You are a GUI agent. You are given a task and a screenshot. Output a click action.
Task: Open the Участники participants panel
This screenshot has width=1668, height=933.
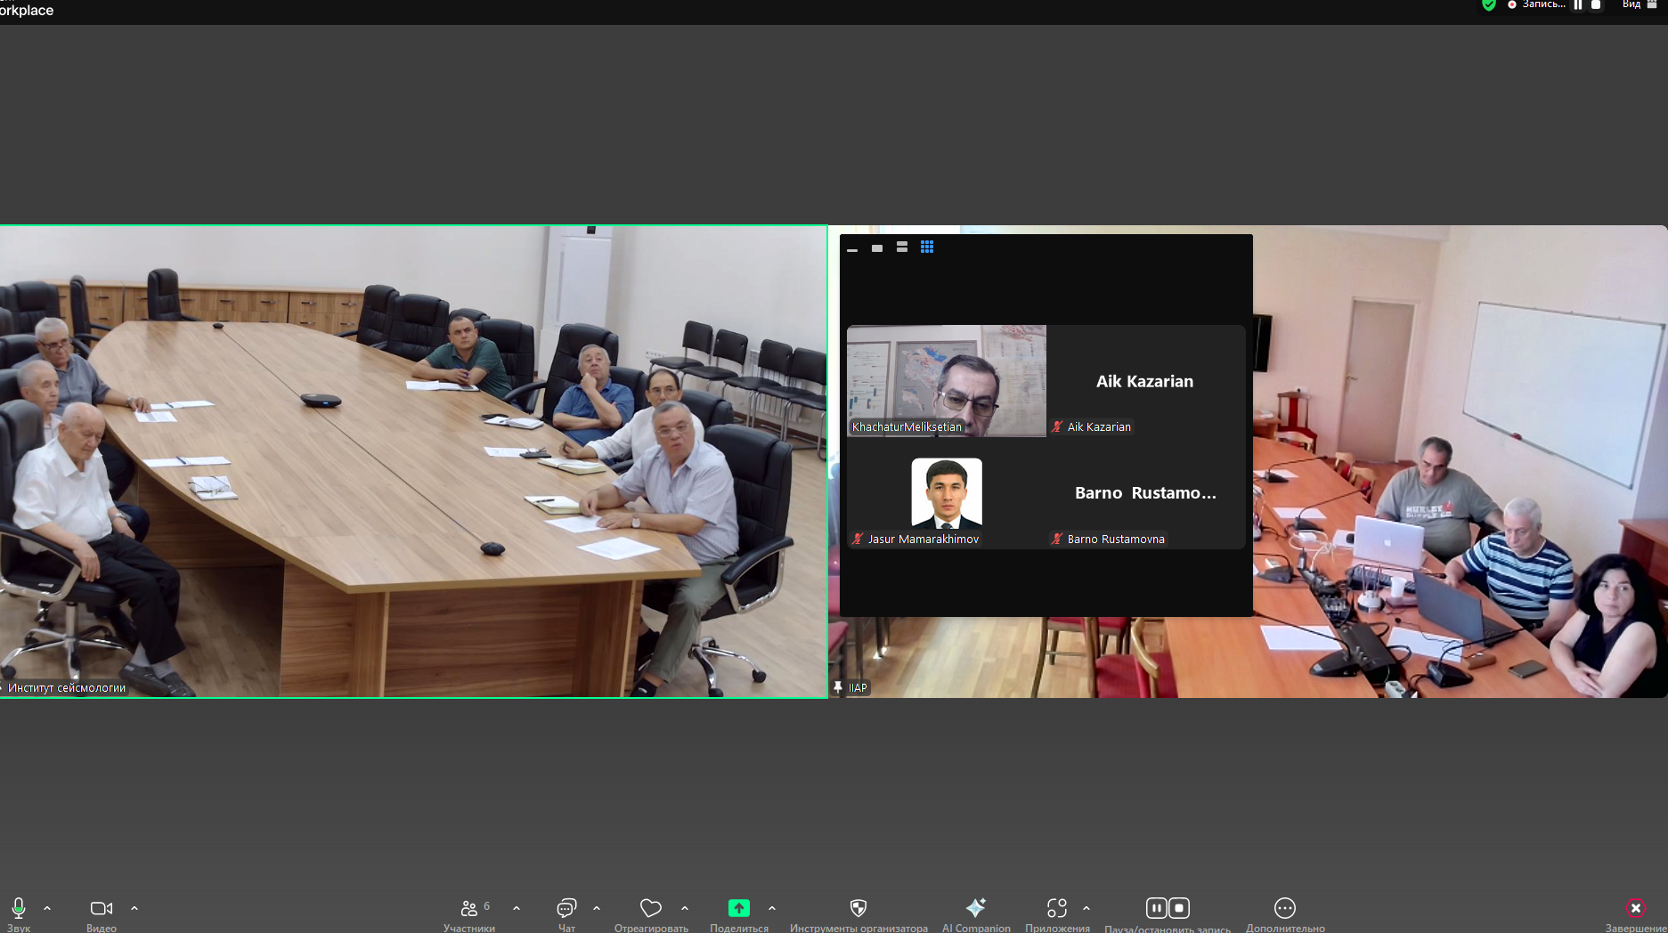click(x=469, y=908)
